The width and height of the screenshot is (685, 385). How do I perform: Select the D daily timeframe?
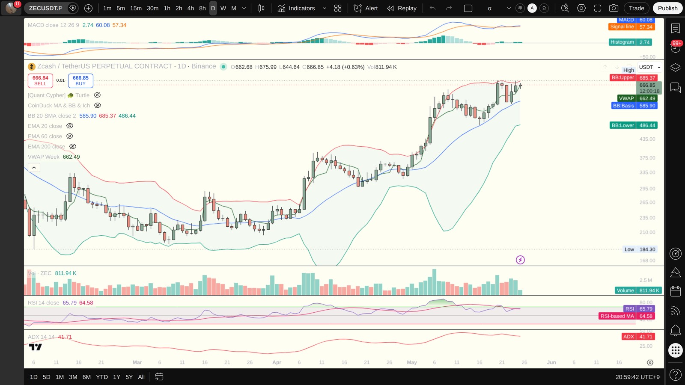point(213,8)
